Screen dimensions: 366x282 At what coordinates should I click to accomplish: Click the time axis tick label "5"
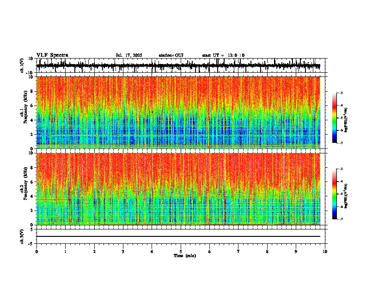pyautogui.click(x=181, y=252)
